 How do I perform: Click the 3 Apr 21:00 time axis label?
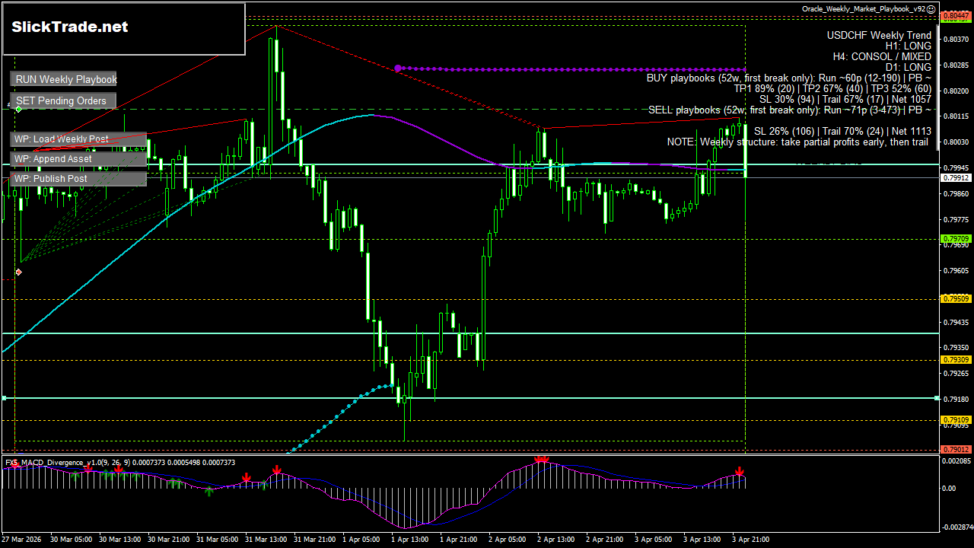click(x=752, y=540)
